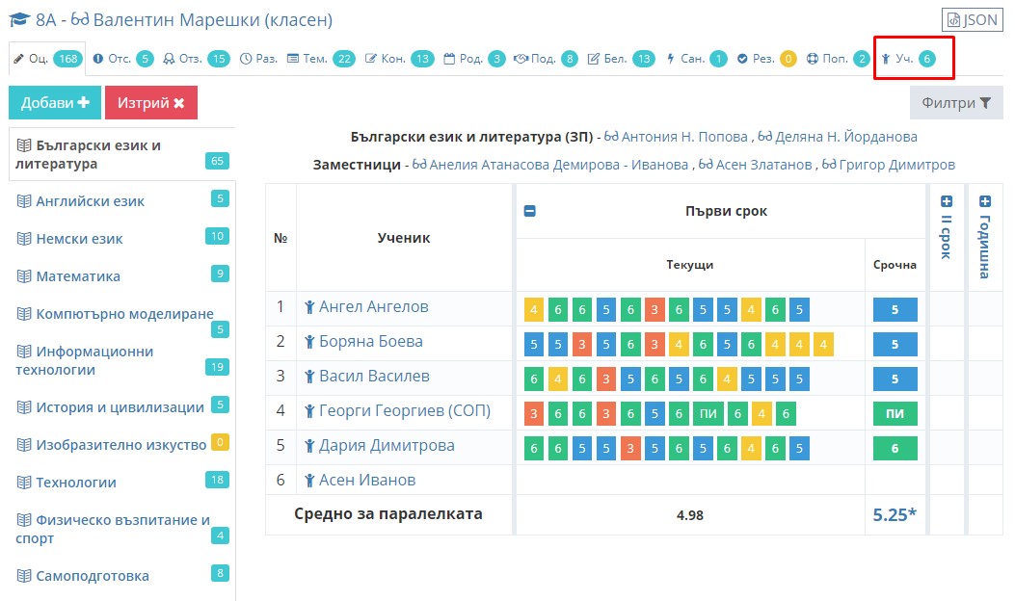Viewport: 1015px width, 601px height.
Task: Click glasses icon before Антония Н. Попова
Action: [x=610, y=137]
